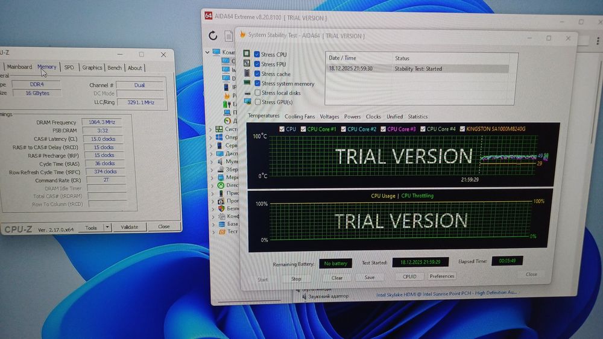Toggle CPU Core #3 graph checkbox
Image resolution: width=603 pixels, height=339 pixels.
coord(383,129)
